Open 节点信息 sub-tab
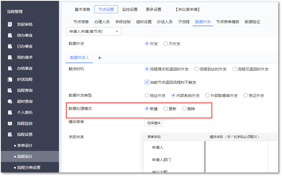 tap(81, 22)
